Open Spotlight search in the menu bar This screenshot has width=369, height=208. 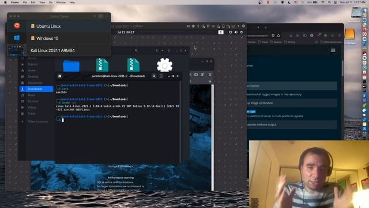(329, 2)
